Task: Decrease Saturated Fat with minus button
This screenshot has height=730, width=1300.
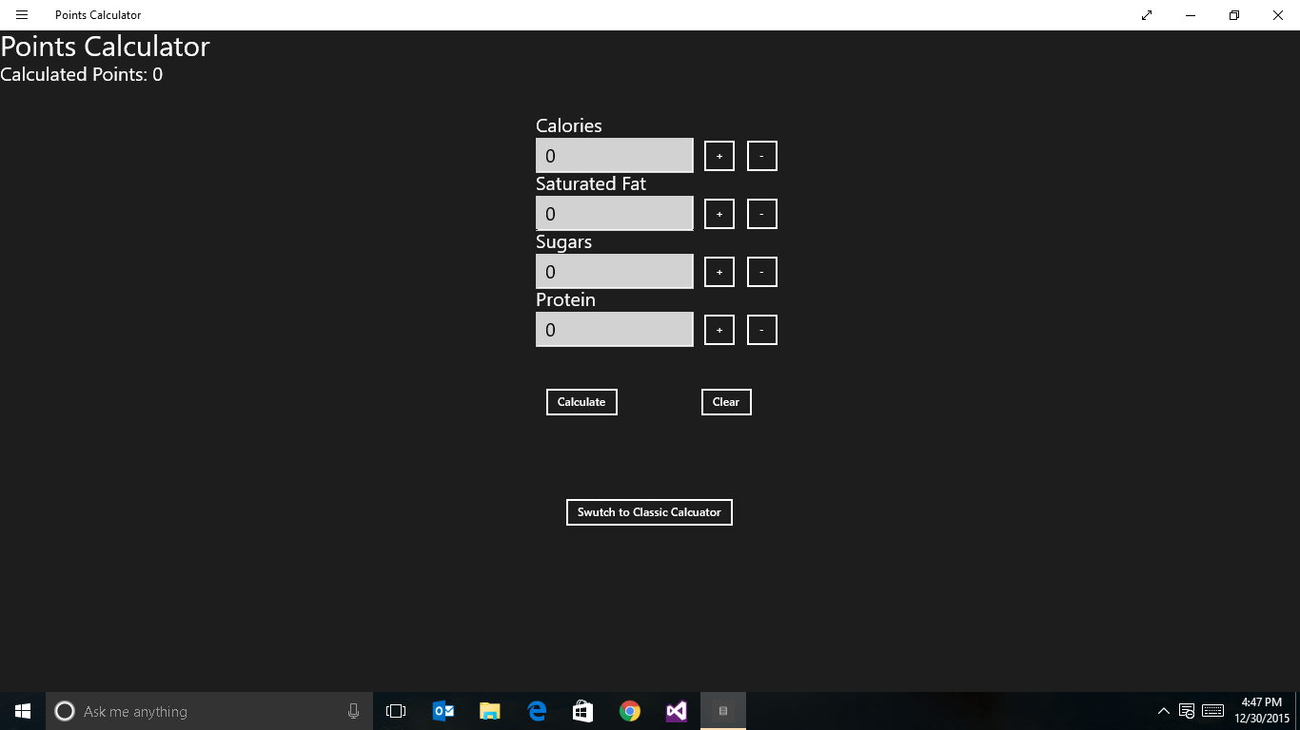Action: (762, 214)
